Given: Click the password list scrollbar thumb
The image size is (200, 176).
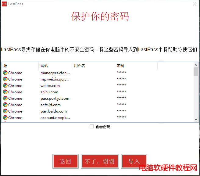Looking at the screenshot, I should (x=196, y=72).
